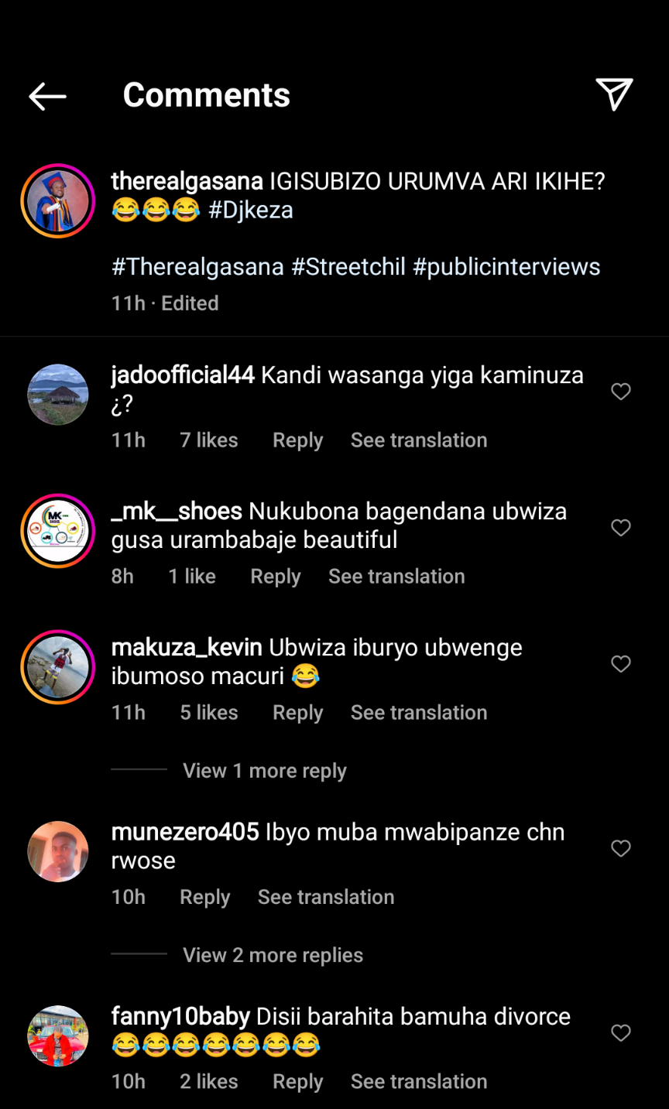
Task: Reply to jadoofficial44's comment
Action: point(297,440)
